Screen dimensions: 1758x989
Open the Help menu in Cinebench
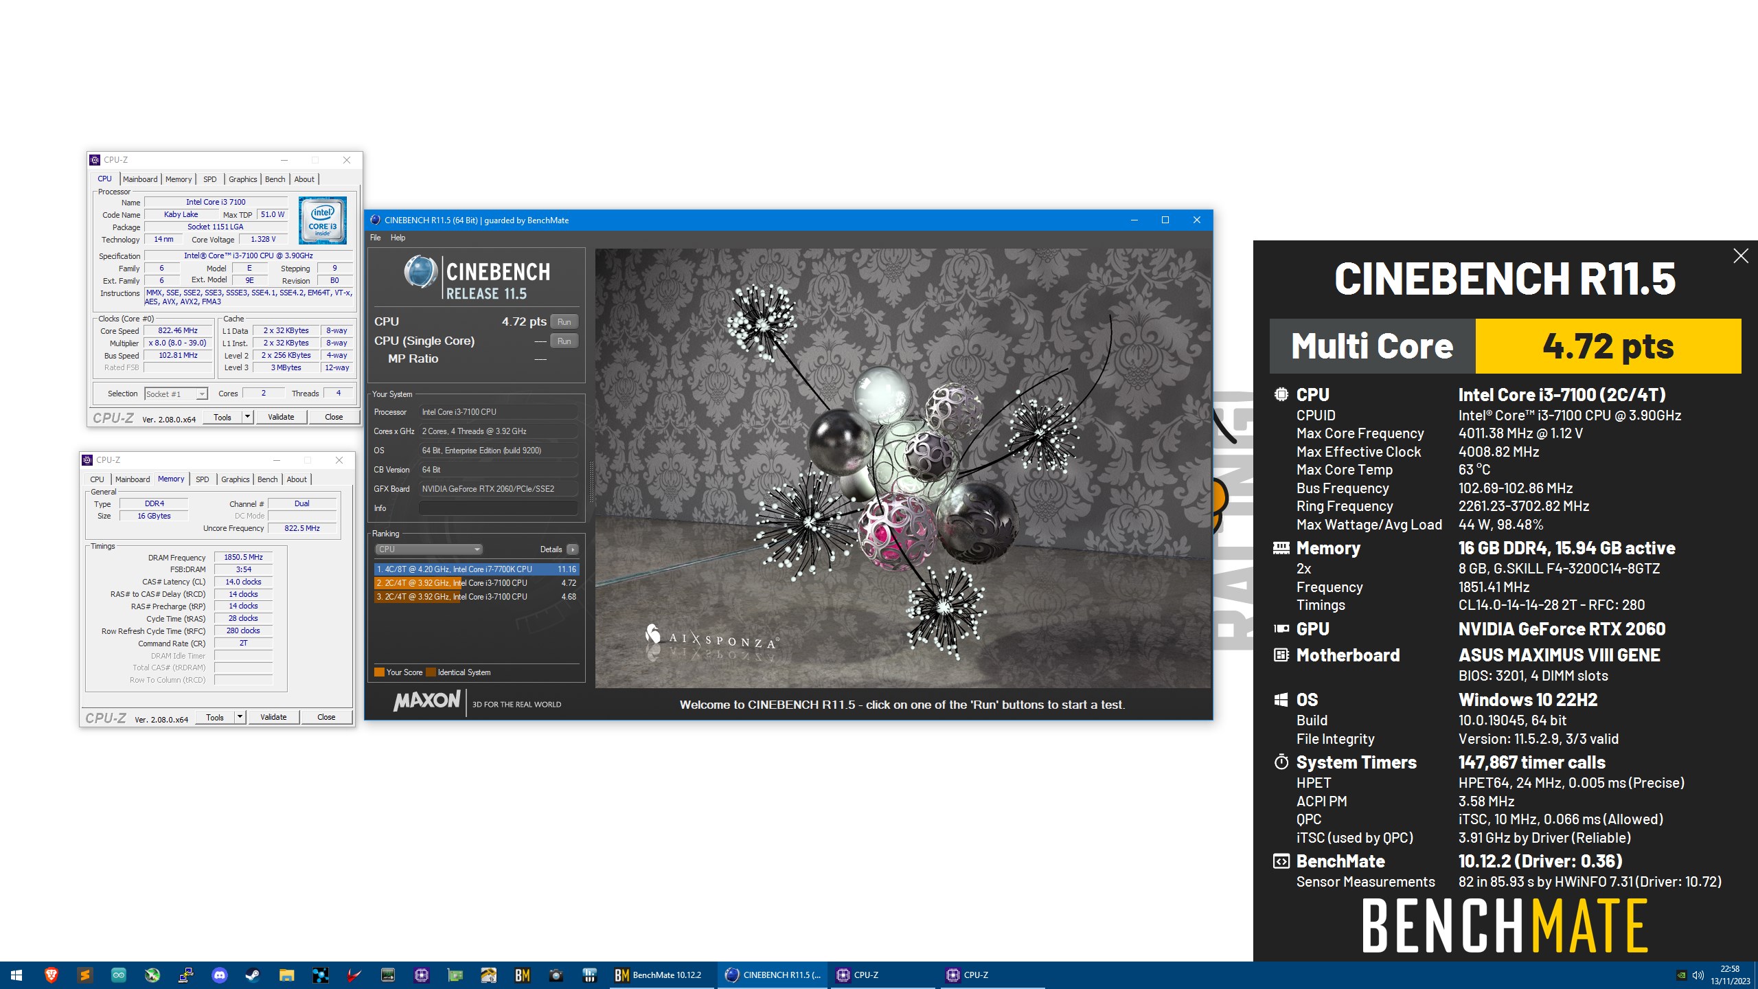click(398, 238)
